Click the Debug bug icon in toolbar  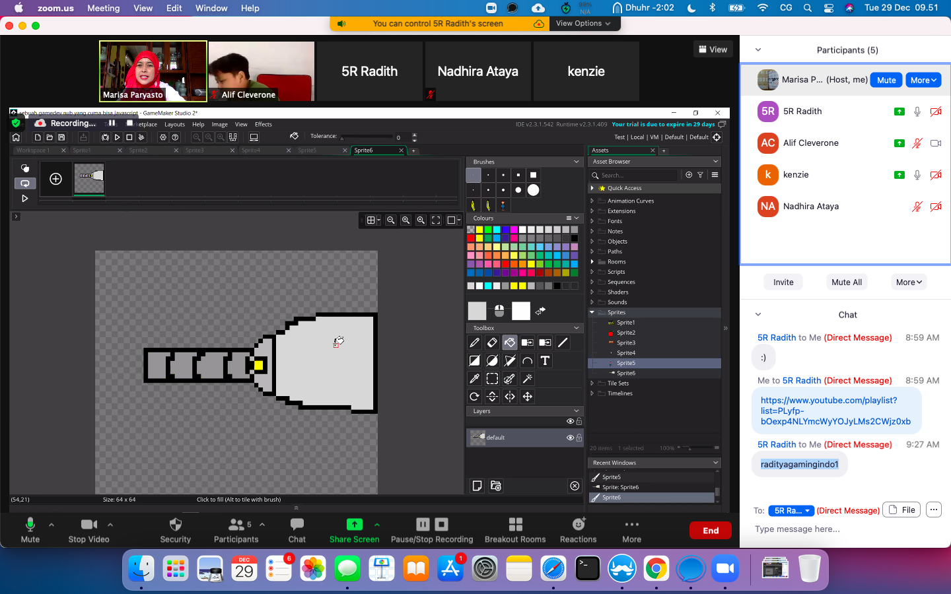pyautogui.click(x=105, y=137)
